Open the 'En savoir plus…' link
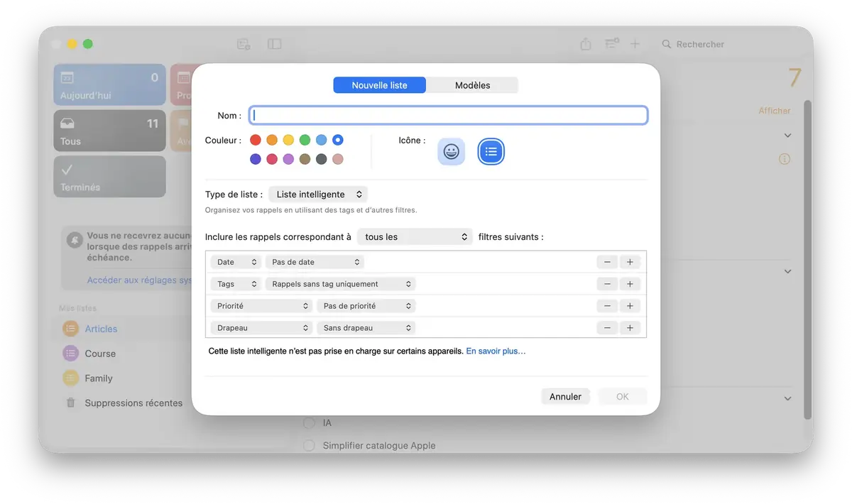This screenshot has height=504, width=852. pyautogui.click(x=496, y=351)
